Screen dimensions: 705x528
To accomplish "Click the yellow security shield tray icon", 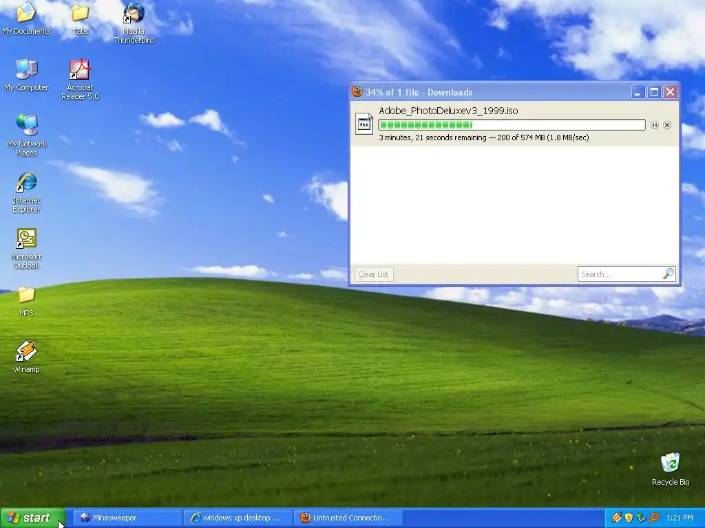I will (629, 518).
